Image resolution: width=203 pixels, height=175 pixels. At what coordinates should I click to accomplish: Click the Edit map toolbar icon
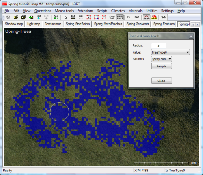point(73,17)
